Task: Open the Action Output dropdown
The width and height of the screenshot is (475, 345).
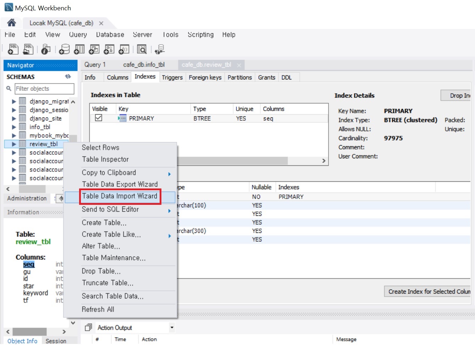Action: tap(172, 327)
